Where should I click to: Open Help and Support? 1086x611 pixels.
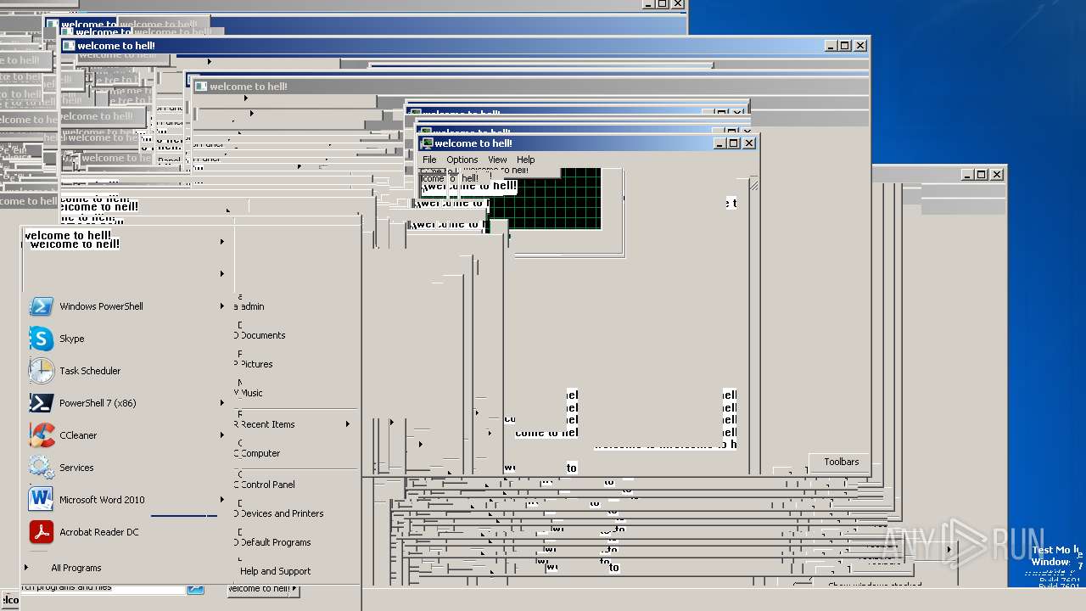tap(275, 571)
